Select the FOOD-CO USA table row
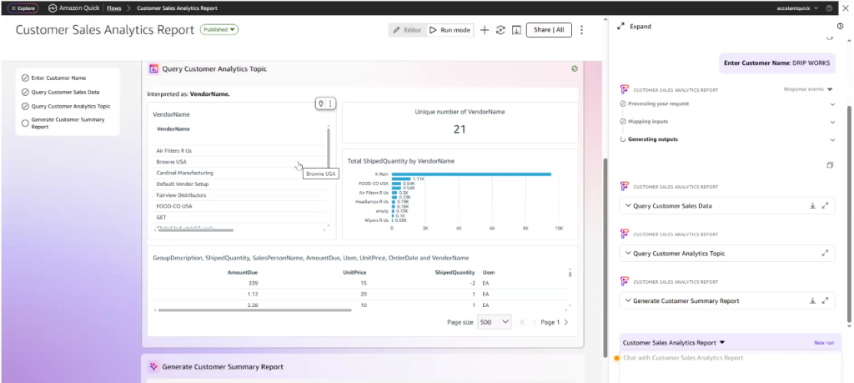Image resolution: width=854 pixels, height=383 pixels. [x=239, y=206]
